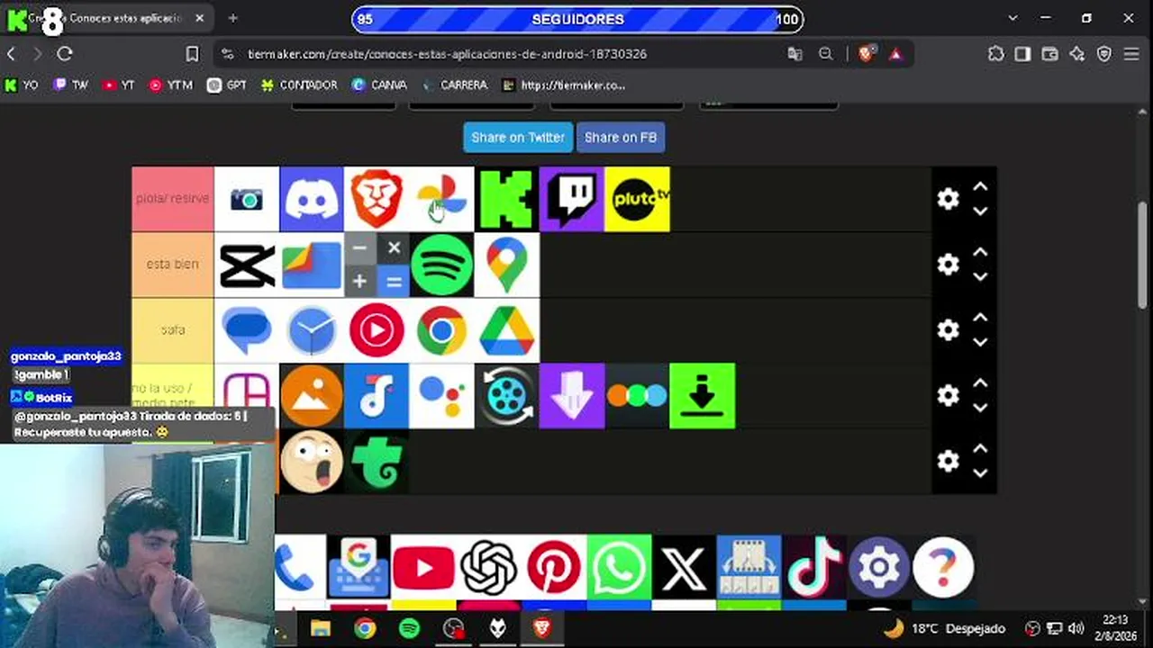
Task: Move the no la uso tier down
Action: pos(980,409)
